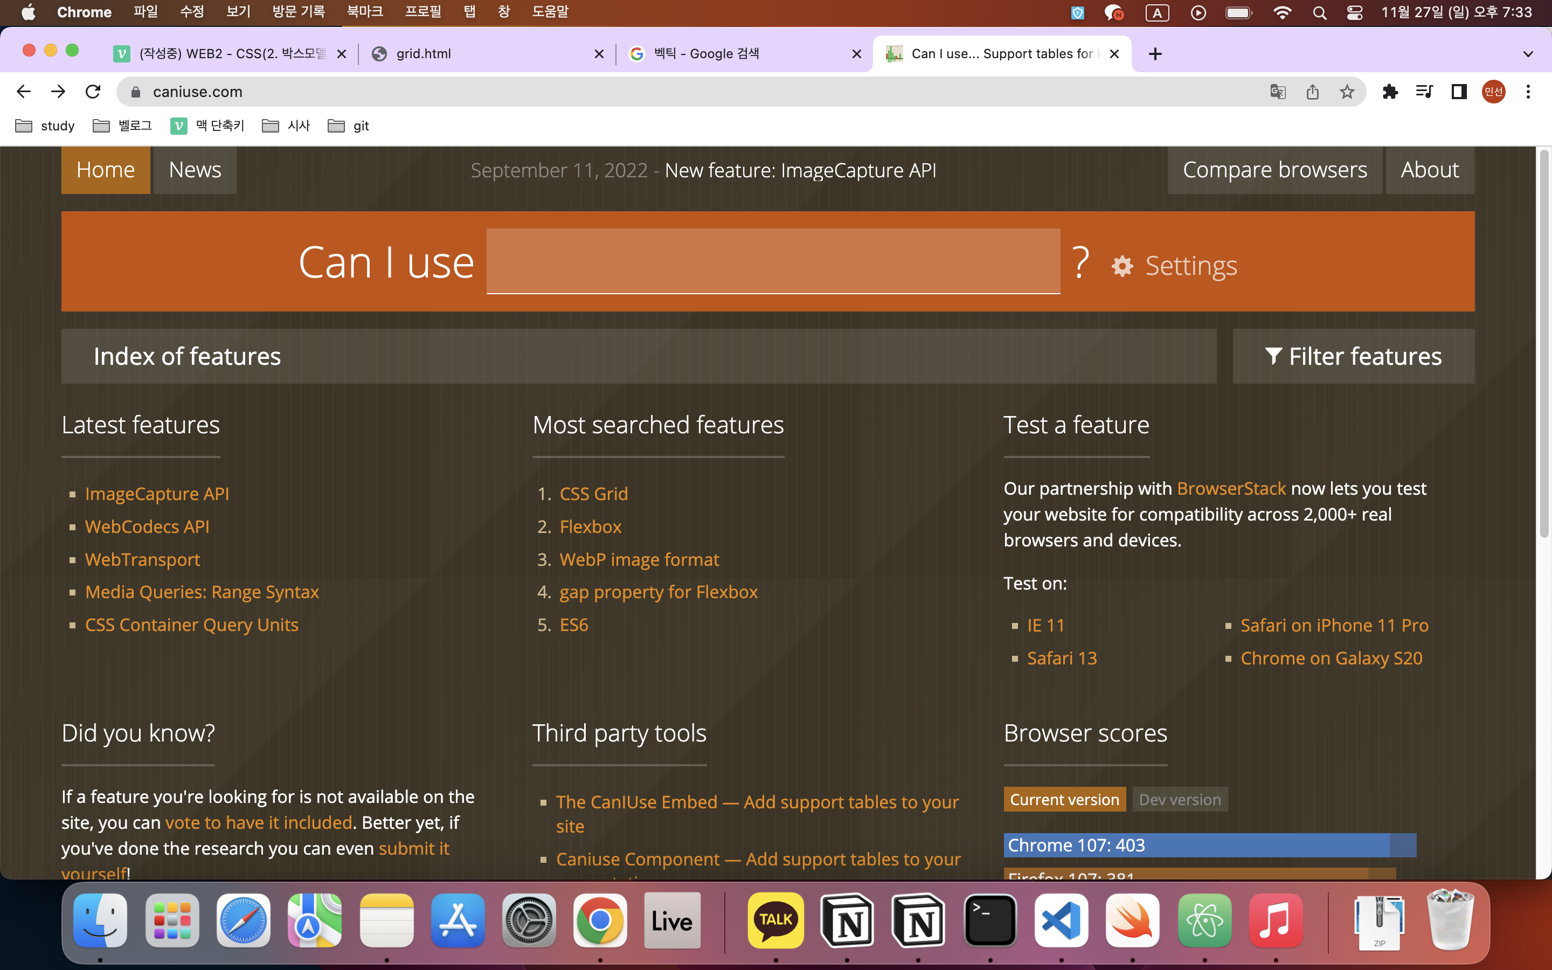Open the 맥 단축키 bookmark
The image size is (1552, 970).
(x=208, y=126)
